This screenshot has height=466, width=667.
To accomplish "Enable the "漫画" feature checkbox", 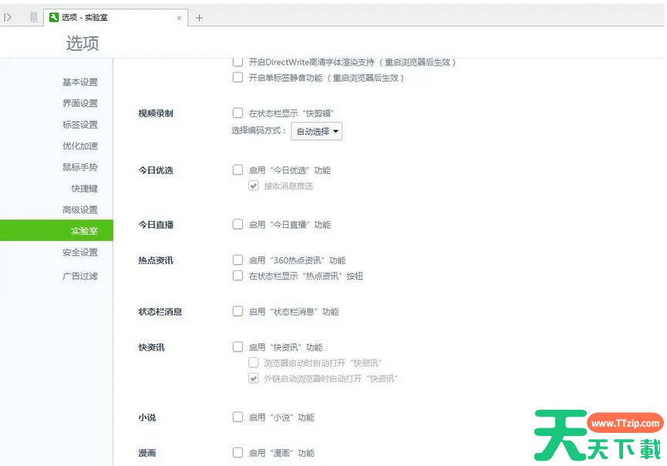I will (237, 453).
